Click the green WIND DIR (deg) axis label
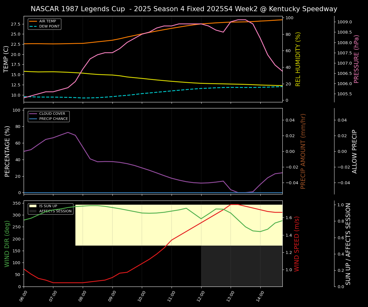Image resolution: width=368 pixels, height=307 pixels. pyautogui.click(x=7, y=244)
